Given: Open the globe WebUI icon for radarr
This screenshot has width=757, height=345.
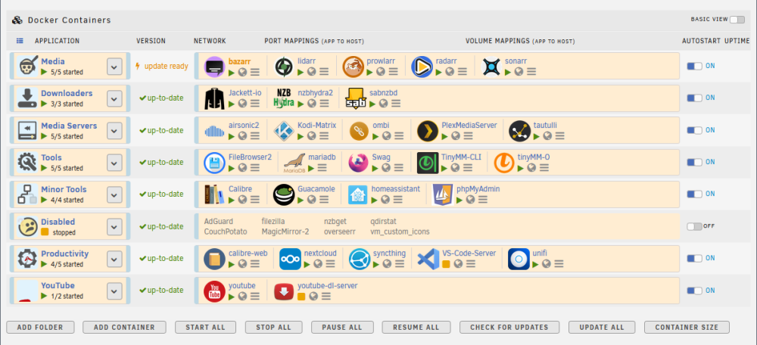Looking at the screenshot, I should (450, 71).
